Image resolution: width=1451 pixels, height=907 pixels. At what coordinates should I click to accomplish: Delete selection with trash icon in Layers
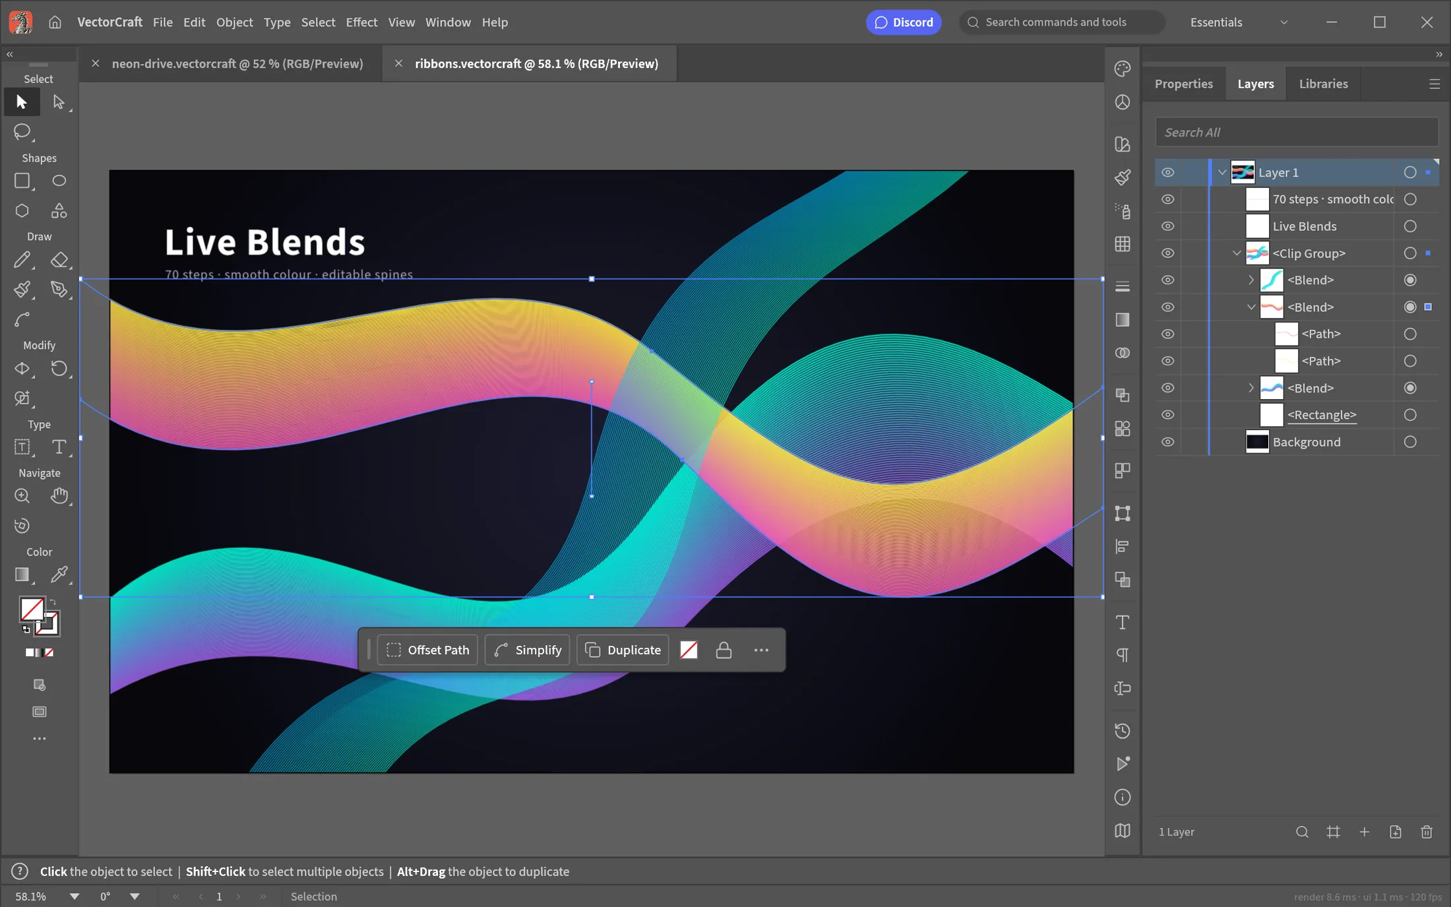pyautogui.click(x=1427, y=832)
